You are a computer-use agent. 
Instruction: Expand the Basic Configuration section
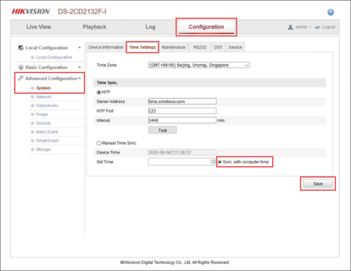(79, 67)
